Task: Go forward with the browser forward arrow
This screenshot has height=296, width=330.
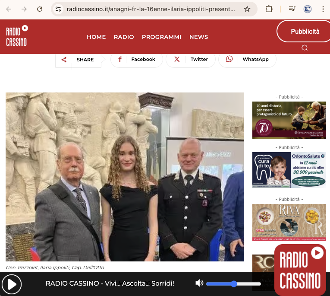Action: [x=24, y=9]
